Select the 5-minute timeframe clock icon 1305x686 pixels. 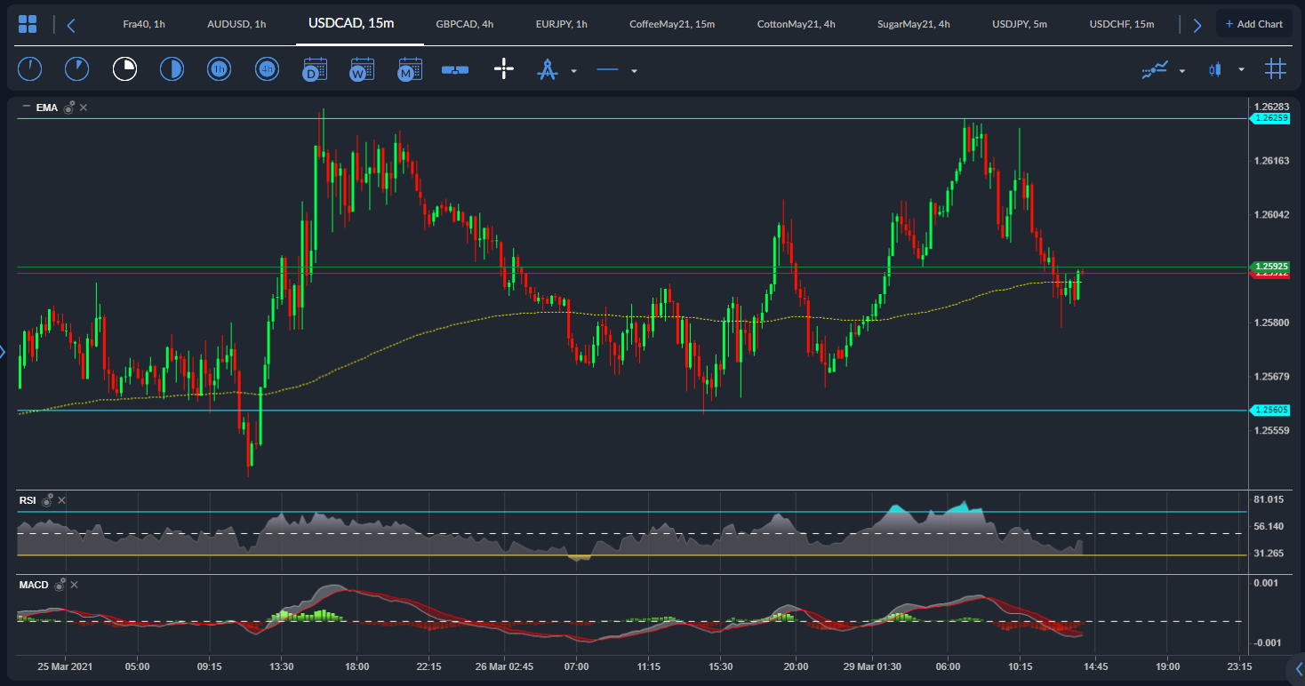coord(77,69)
